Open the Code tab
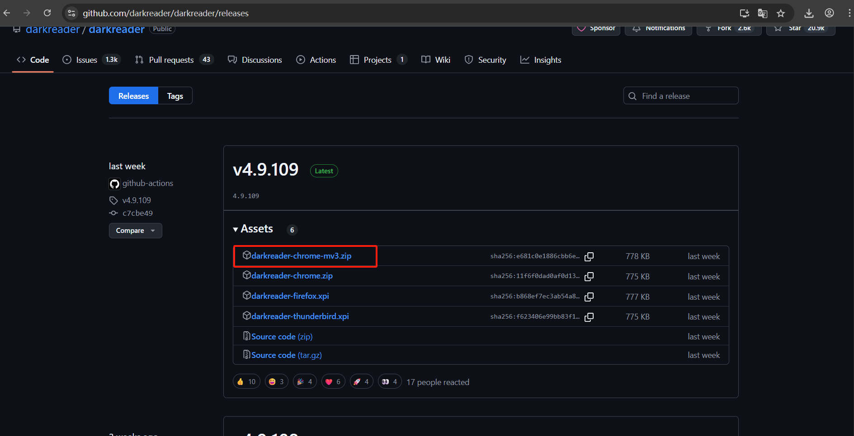 tap(33, 60)
